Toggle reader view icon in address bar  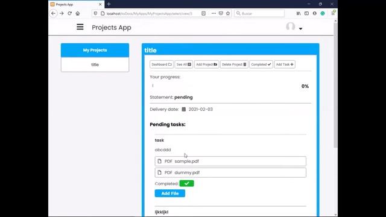point(203,13)
